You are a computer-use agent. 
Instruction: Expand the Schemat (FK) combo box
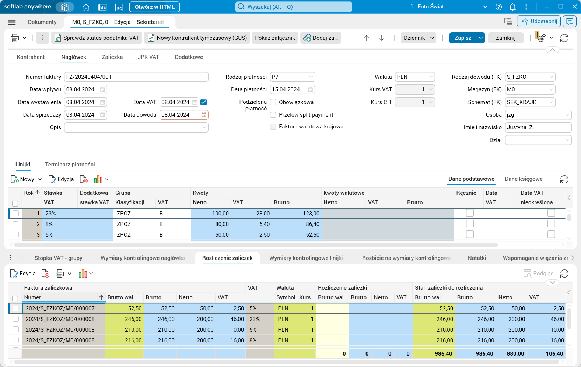(551, 102)
